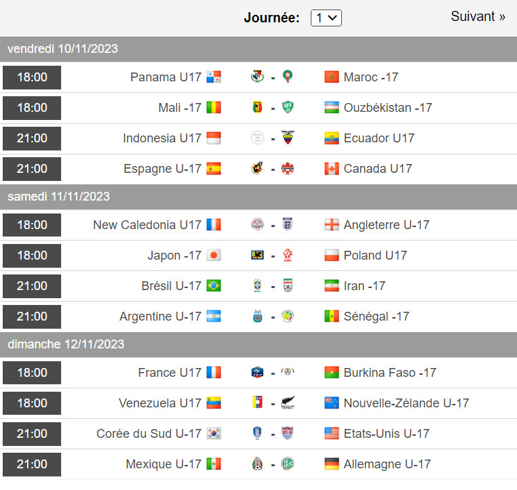Screen dimensions: 517x490
Task: Click the Canada maple leaf crest
Action: [288, 168]
